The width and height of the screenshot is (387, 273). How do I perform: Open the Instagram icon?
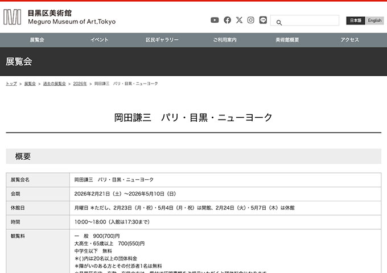tap(251, 20)
